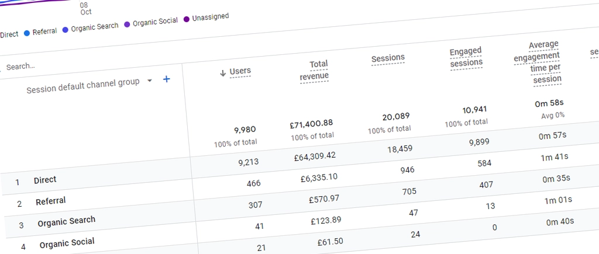599x254 pixels.
Task: Click the Referral legend blue dot
Action: (x=27, y=33)
